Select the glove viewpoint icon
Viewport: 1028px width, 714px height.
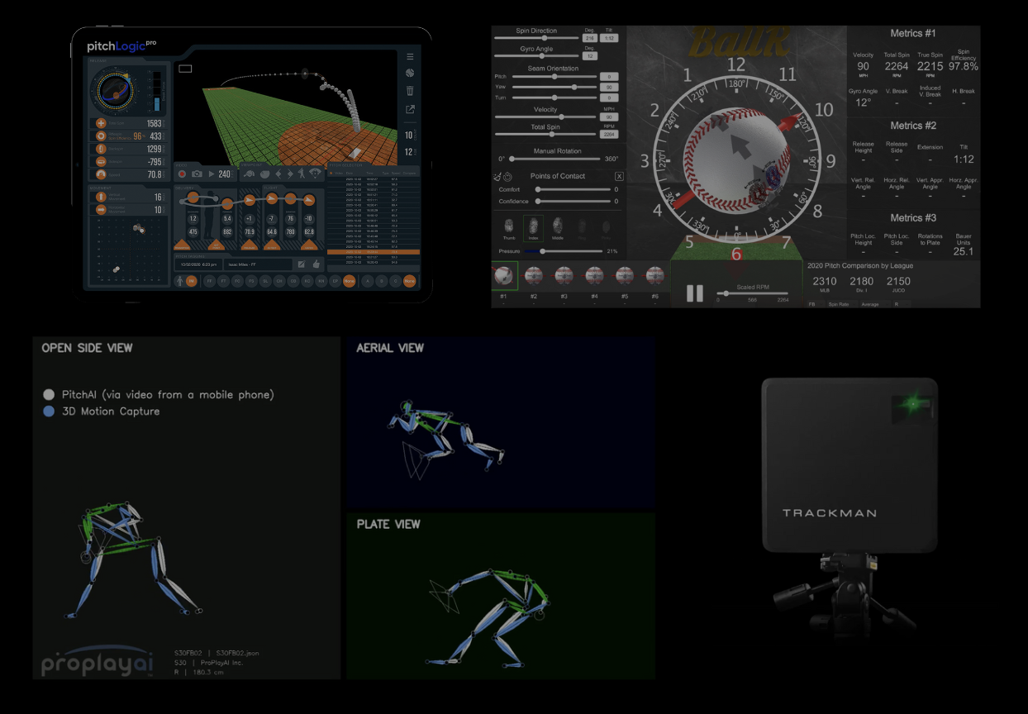point(264,174)
